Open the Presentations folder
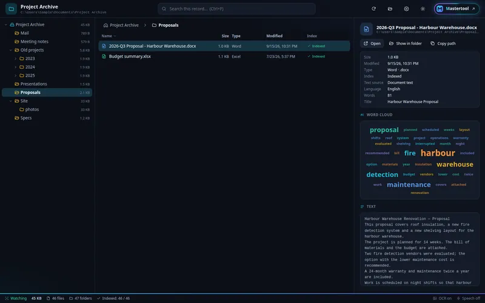Image resolution: width=485 pixels, height=303 pixels. click(47, 84)
